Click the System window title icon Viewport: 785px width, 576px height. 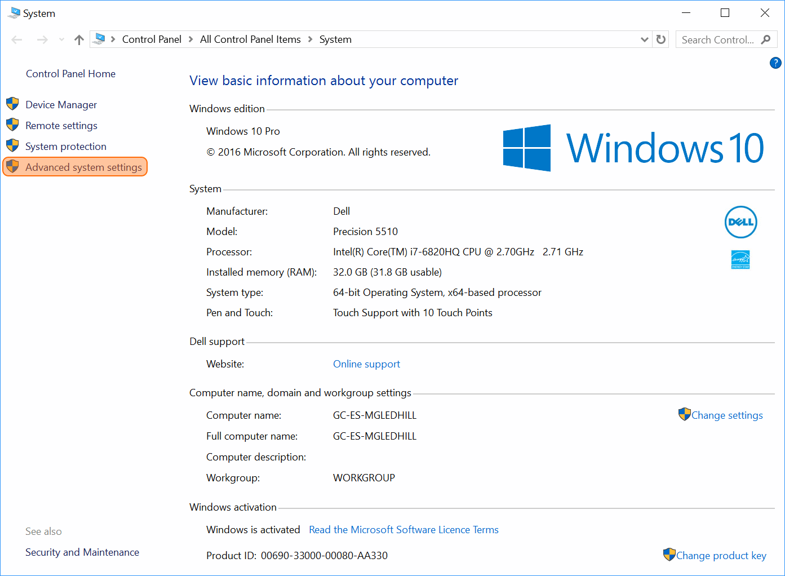coord(14,13)
